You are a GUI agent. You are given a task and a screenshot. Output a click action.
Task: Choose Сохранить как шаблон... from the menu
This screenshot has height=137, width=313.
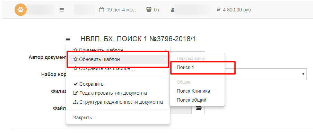click(x=118, y=69)
